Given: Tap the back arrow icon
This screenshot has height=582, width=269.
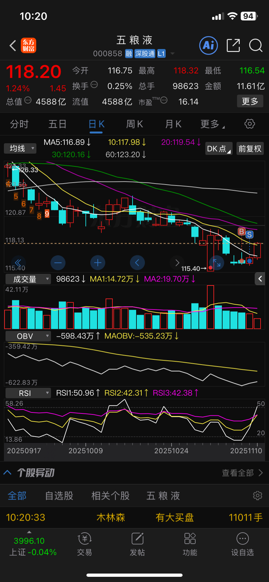Looking at the screenshot, I should pos(13,46).
